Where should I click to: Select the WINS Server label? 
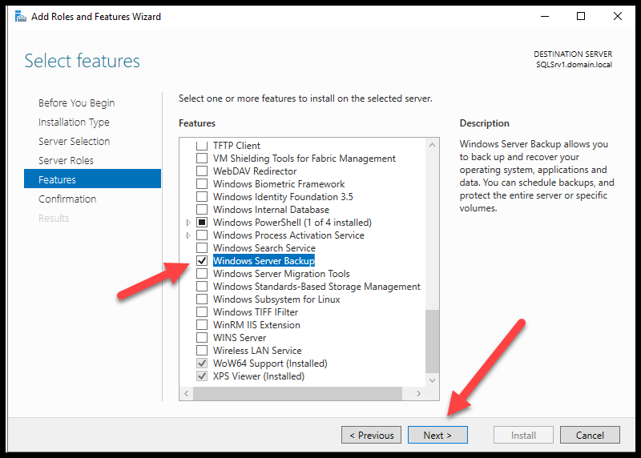coord(240,337)
